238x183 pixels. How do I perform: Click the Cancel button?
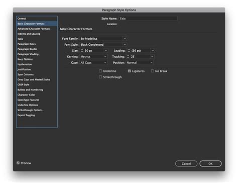click(x=186, y=164)
